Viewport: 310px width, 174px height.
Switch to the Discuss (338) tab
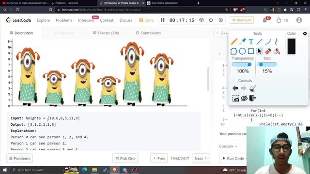(106, 33)
